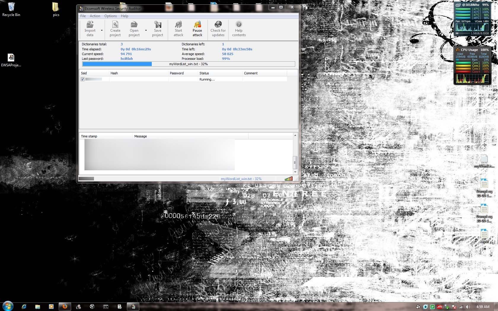Click the Create project toolbar icon
This screenshot has width=498, height=311.
tap(115, 29)
